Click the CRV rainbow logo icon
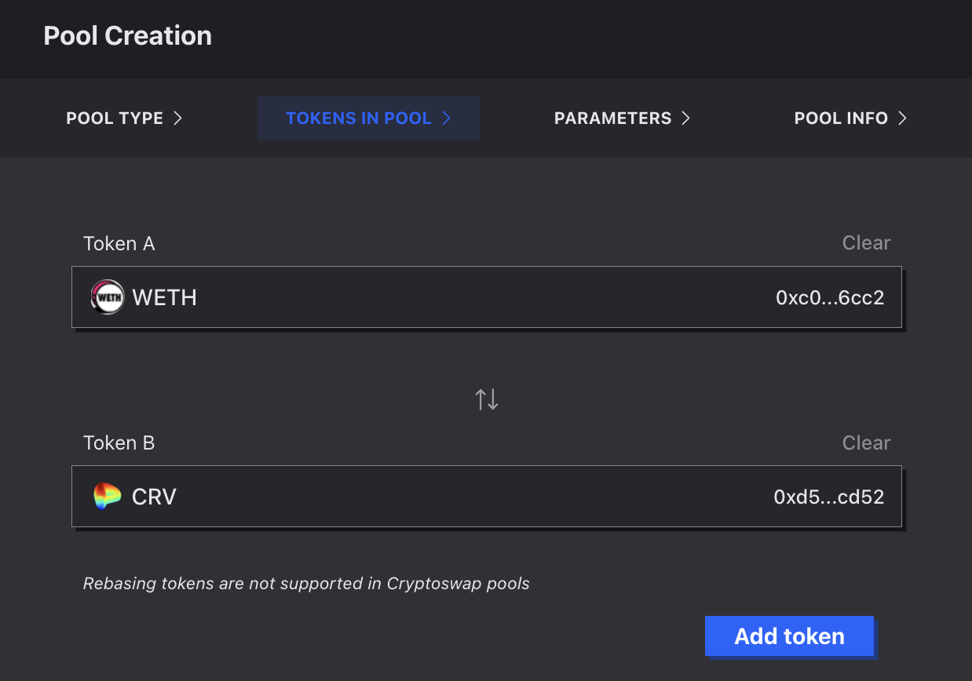This screenshot has height=681, width=972. pos(108,497)
